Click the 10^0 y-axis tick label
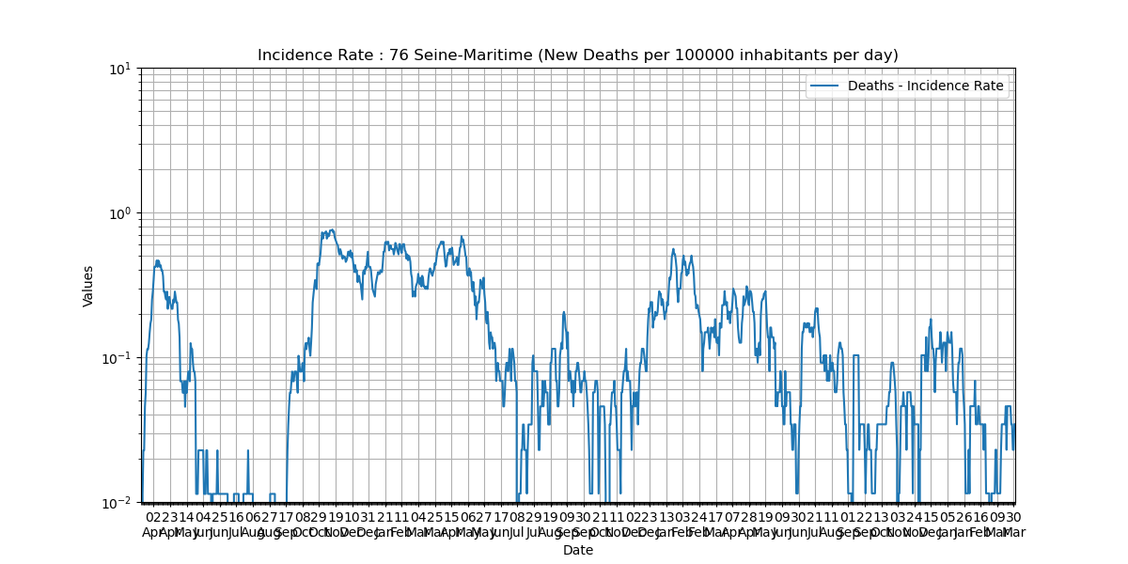Image resolution: width=1128 pixels, height=564 pixels. tap(122, 213)
